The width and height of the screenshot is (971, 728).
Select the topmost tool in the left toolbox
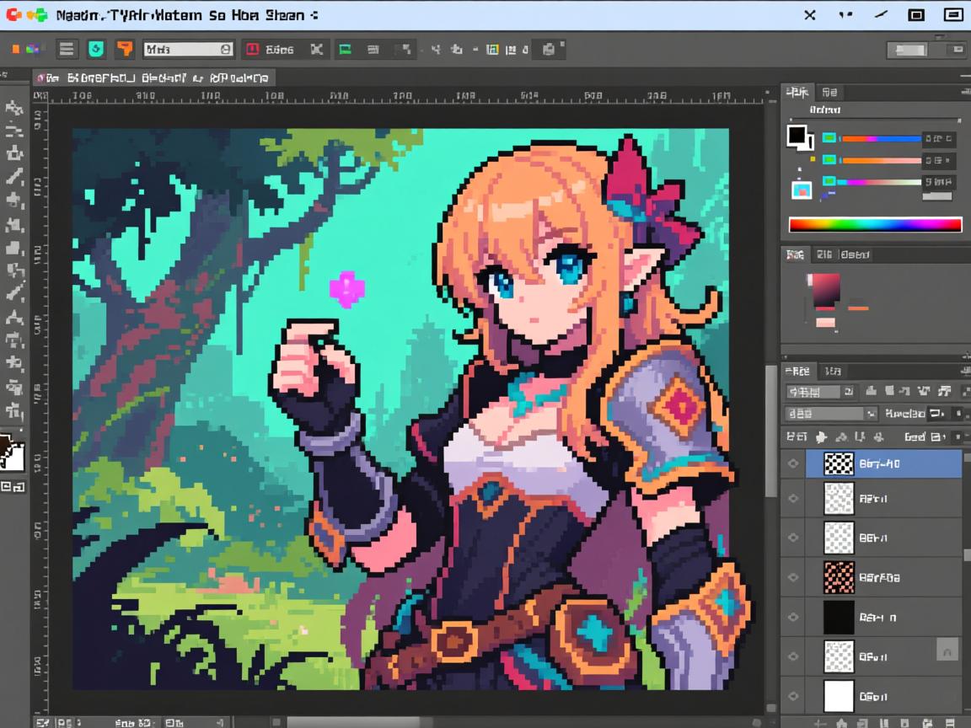coord(14,108)
